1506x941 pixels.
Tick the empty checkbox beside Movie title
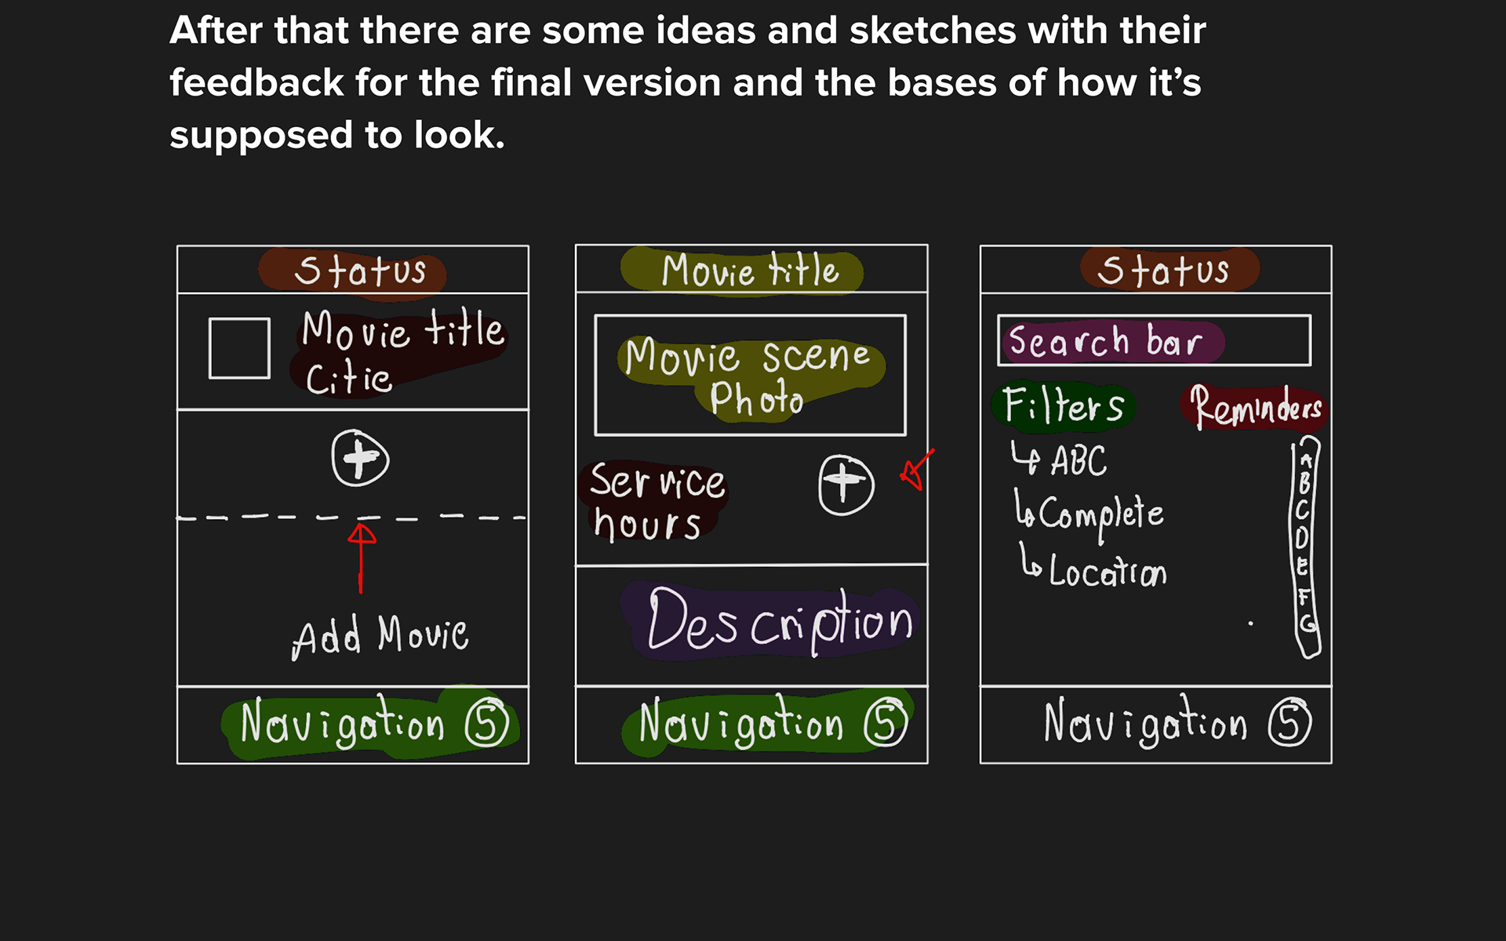tap(239, 348)
